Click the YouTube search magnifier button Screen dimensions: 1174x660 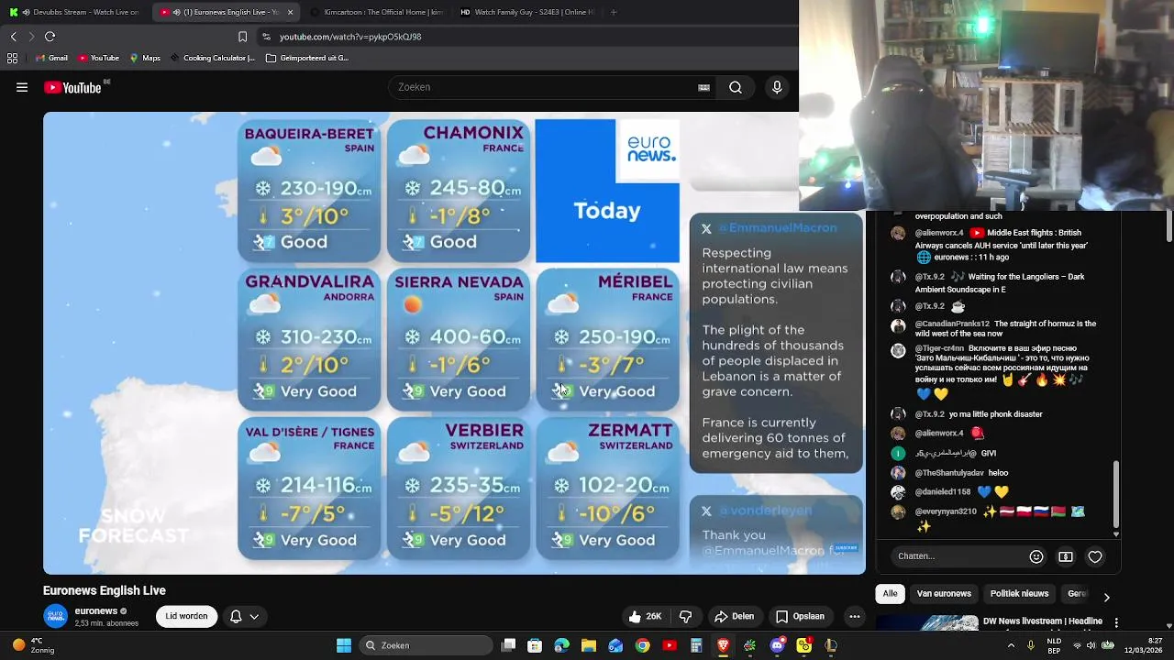point(736,87)
